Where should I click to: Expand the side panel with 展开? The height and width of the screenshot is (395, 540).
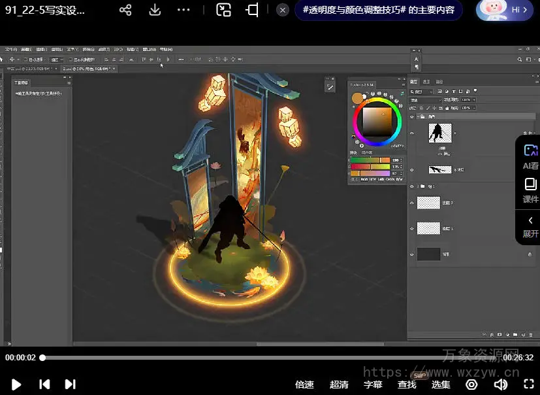[x=530, y=226]
